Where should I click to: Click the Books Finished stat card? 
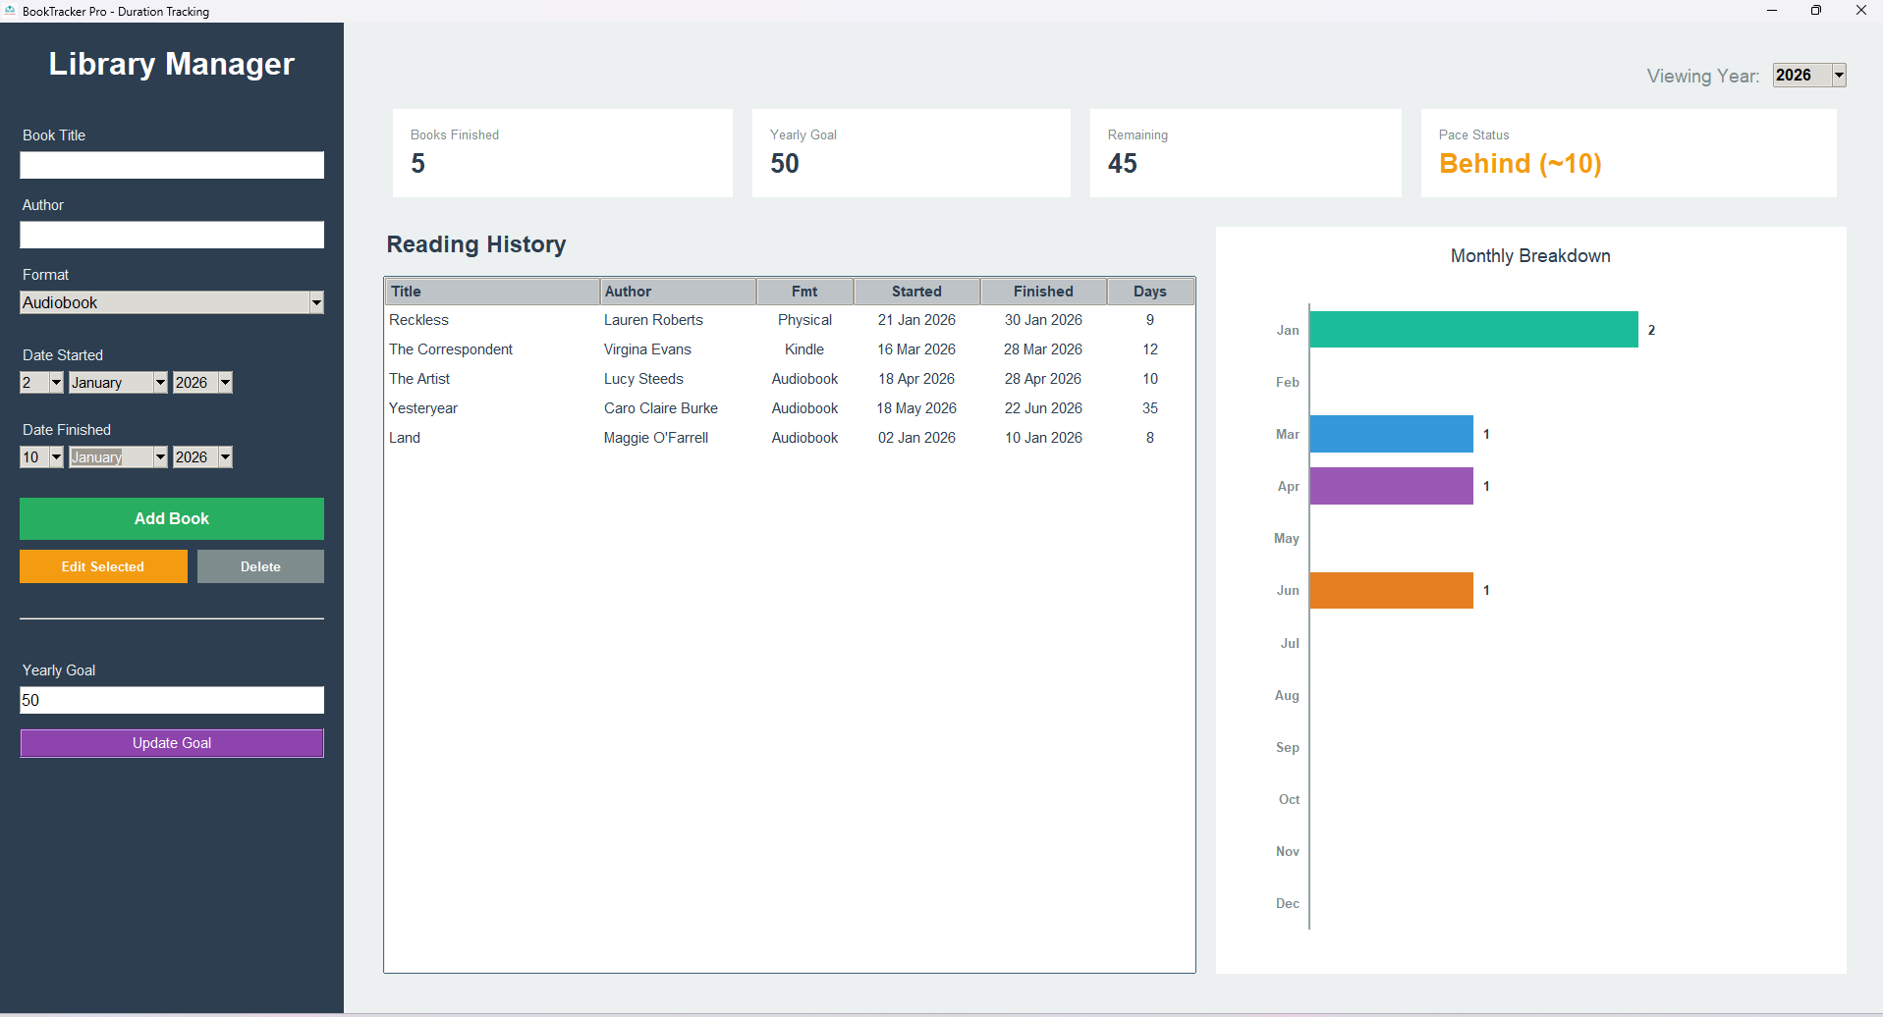click(x=563, y=153)
